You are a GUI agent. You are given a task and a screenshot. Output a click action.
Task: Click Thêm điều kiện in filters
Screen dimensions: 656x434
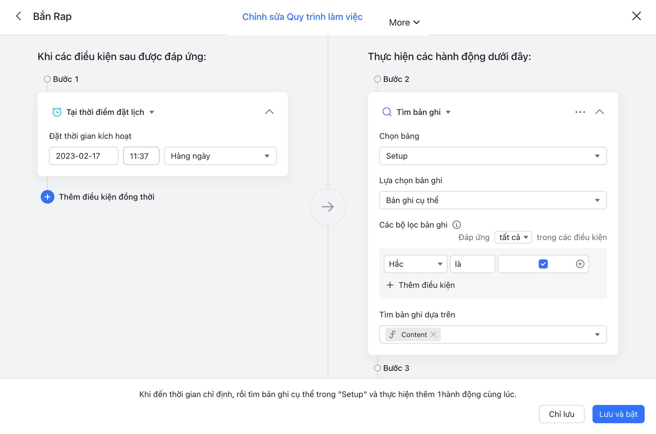(x=421, y=285)
